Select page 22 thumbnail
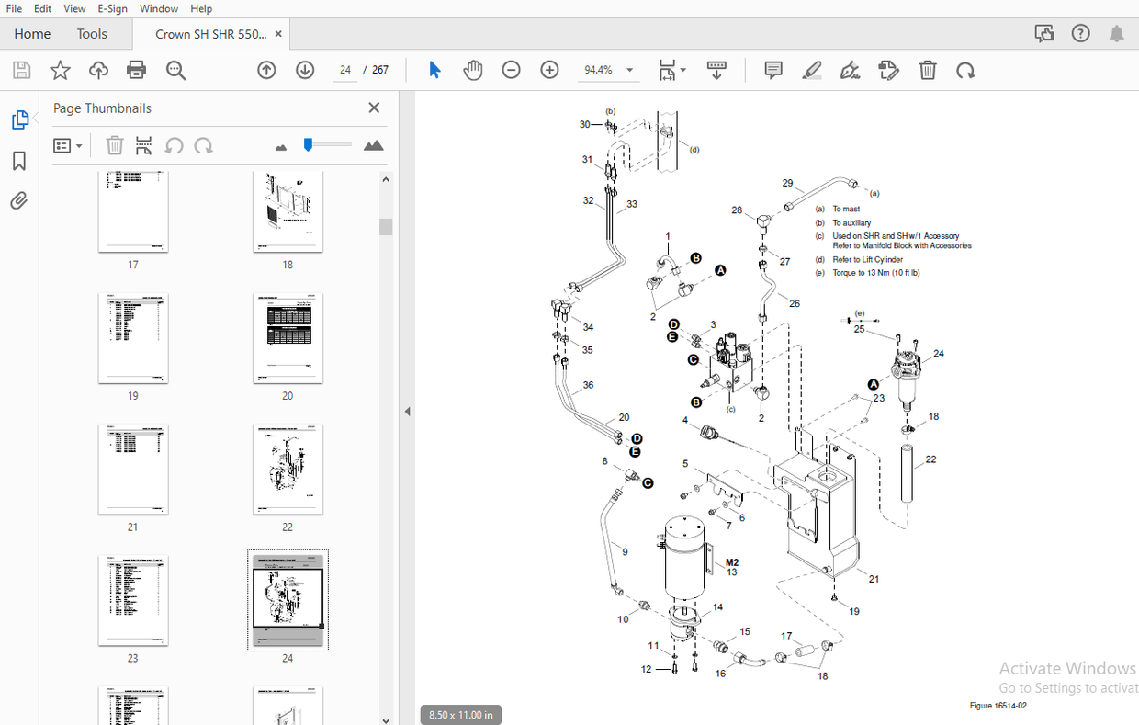The image size is (1139, 725). pos(288,470)
